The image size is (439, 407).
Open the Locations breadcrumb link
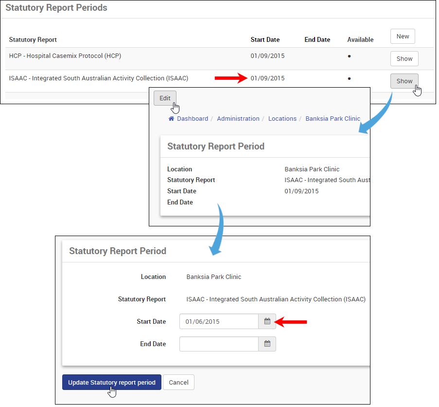[x=282, y=119]
